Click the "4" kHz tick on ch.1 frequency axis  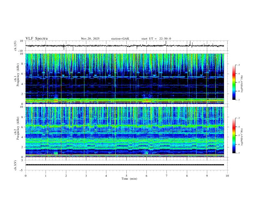coord(23,84)
